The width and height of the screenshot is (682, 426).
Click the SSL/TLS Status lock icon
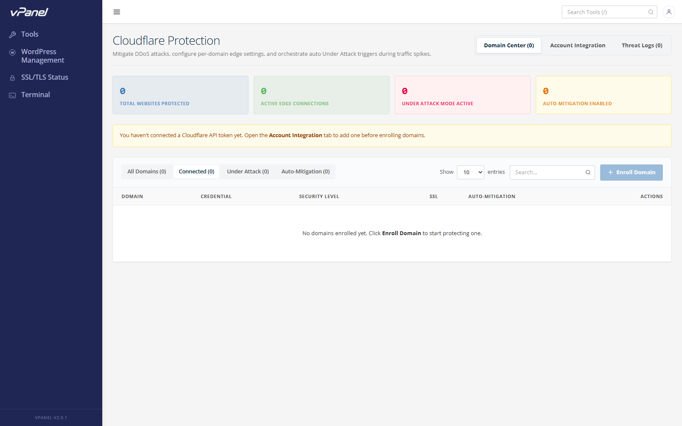point(13,78)
